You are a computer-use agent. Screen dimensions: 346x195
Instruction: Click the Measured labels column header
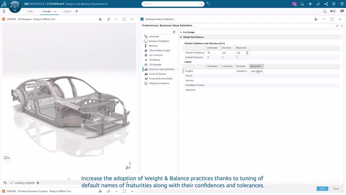256,66
